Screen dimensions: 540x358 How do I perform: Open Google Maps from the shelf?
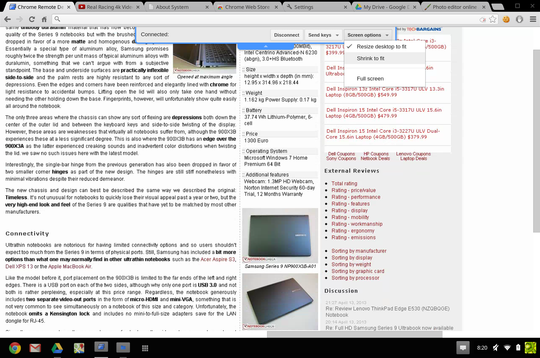point(79,348)
